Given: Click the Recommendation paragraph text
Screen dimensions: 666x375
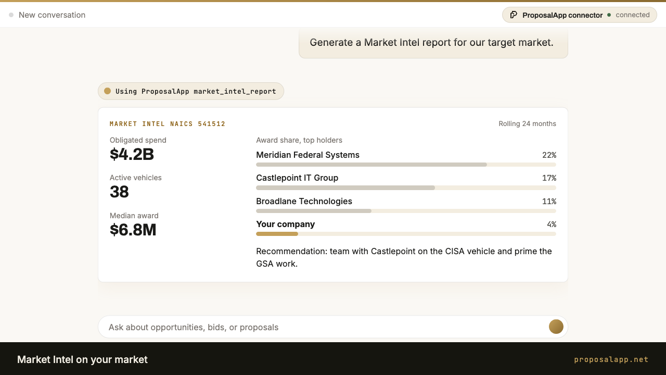Looking at the screenshot, I should click(x=404, y=257).
